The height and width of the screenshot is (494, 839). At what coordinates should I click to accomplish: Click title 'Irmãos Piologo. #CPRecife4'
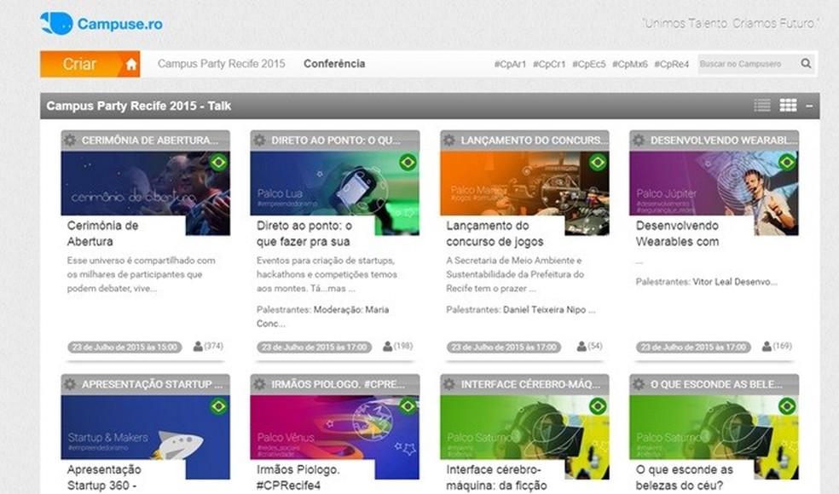coord(298,478)
